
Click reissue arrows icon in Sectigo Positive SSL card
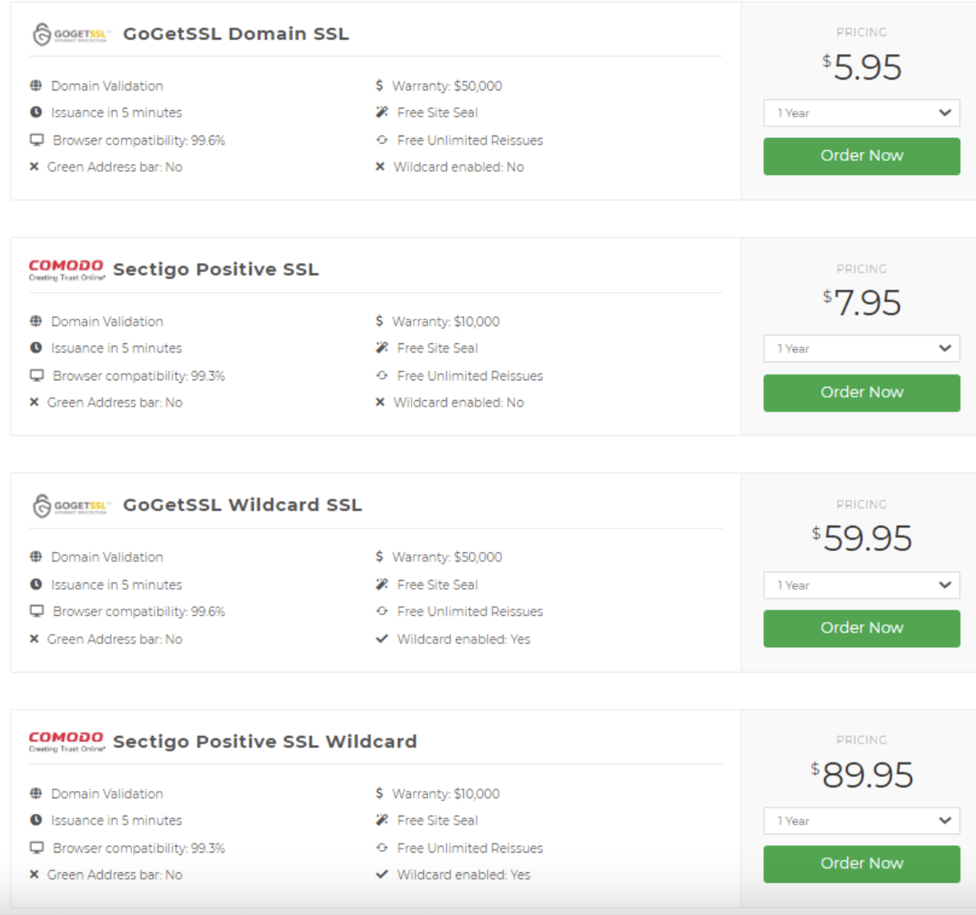(382, 375)
